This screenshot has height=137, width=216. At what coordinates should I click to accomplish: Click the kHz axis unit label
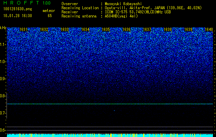[3, 28]
